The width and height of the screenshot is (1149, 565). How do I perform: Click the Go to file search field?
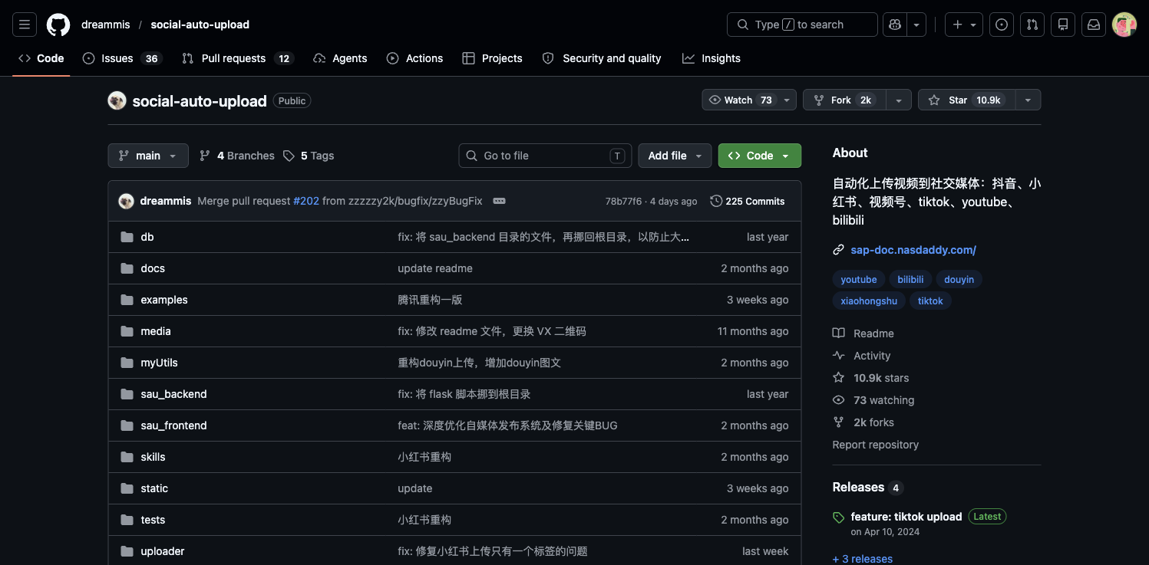click(545, 156)
